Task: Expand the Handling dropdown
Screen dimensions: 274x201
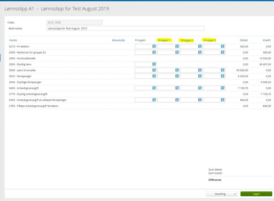Action: (x=222, y=194)
